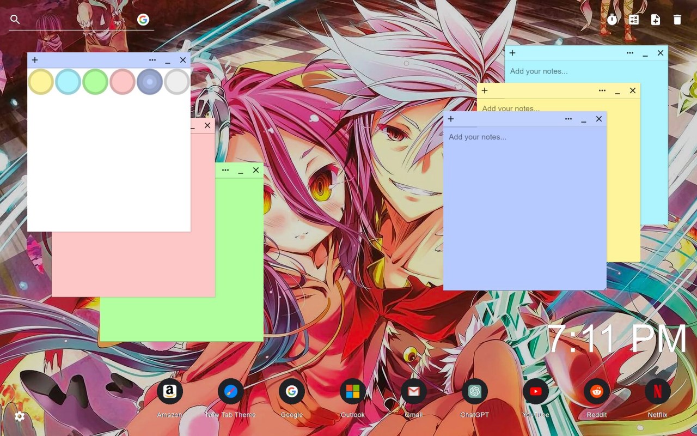This screenshot has width=697, height=436.
Task: Close the blue note
Action: coord(599,119)
